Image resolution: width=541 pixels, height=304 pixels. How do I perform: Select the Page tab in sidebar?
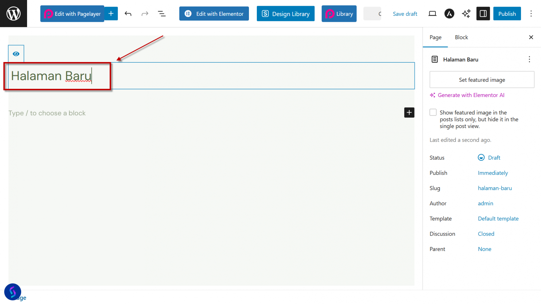coord(435,37)
